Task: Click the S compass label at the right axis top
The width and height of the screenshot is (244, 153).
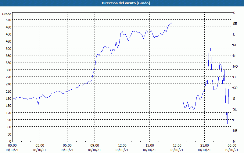Action: pyautogui.click(x=234, y=13)
